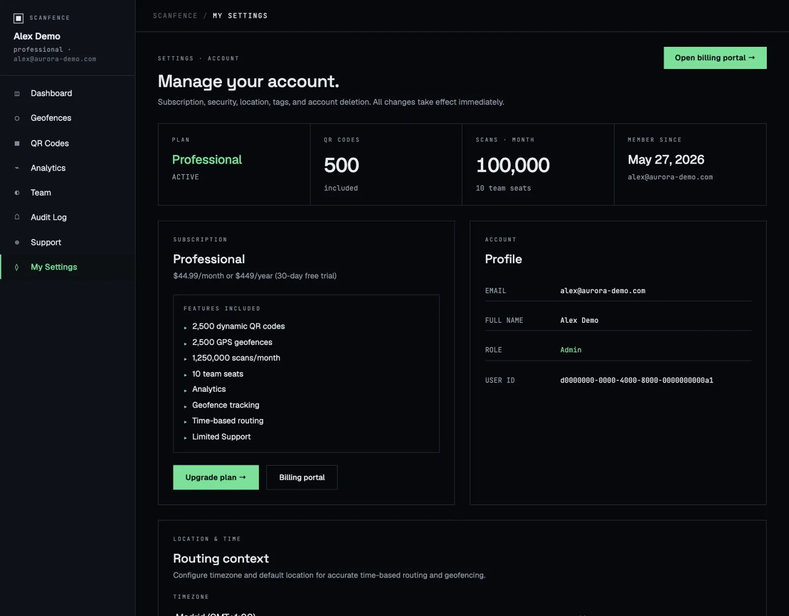Image resolution: width=789 pixels, height=616 pixels.
Task: Click the subscription price text
Action: pyautogui.click(x=254, y=276)
